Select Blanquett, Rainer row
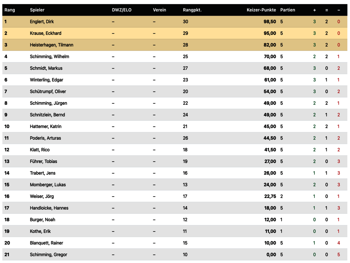Viewport: 350px width, 263px height. tap(175, 243)
